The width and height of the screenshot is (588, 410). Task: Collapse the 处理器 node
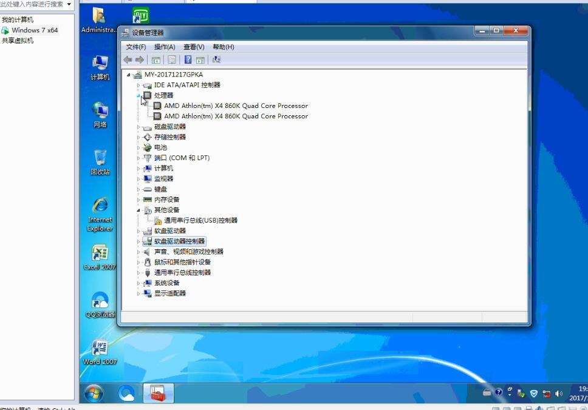click(x=138, y=95)
